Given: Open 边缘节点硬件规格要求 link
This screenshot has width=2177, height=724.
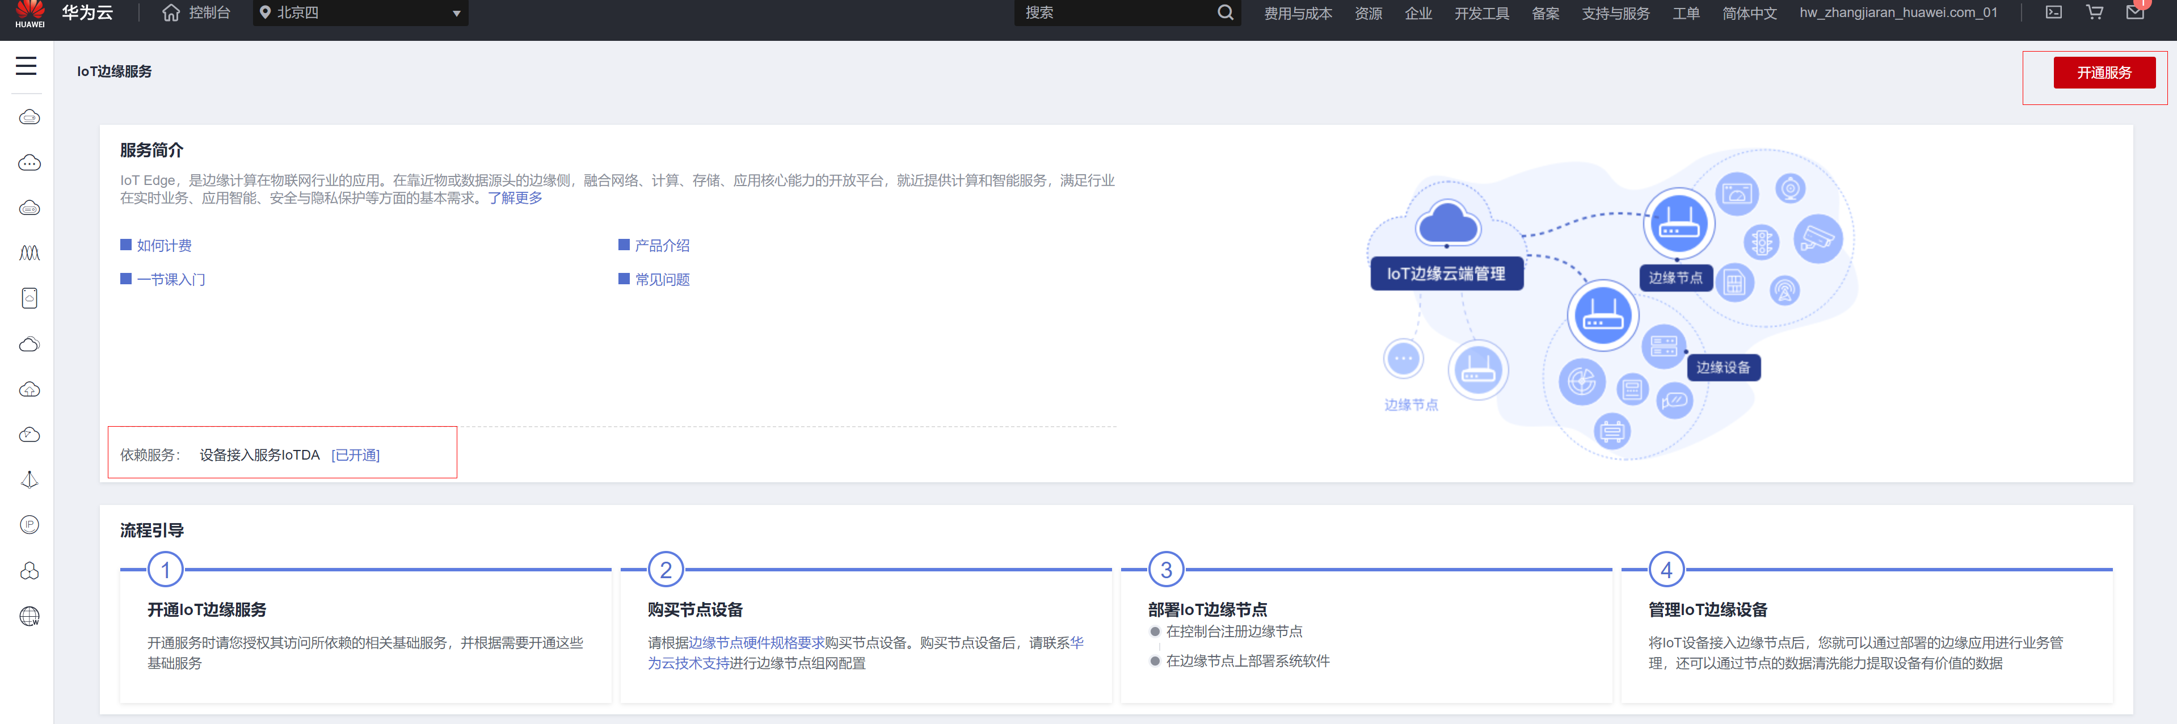Looking at the screenshot, I should click(756, 643).
